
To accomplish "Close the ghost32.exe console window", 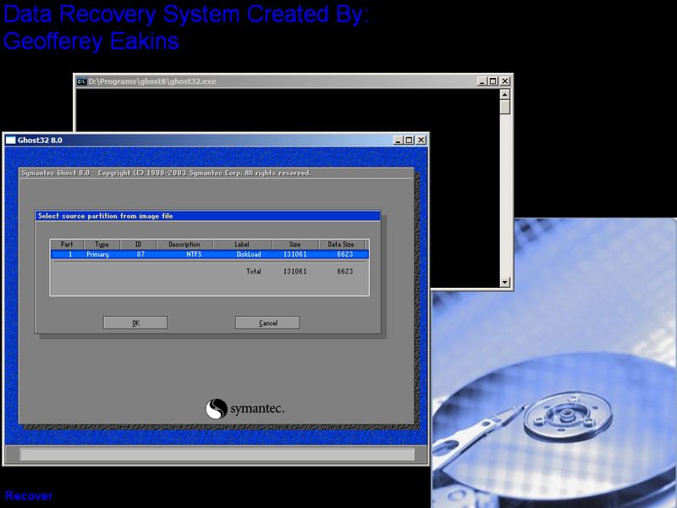I will 505,81.
